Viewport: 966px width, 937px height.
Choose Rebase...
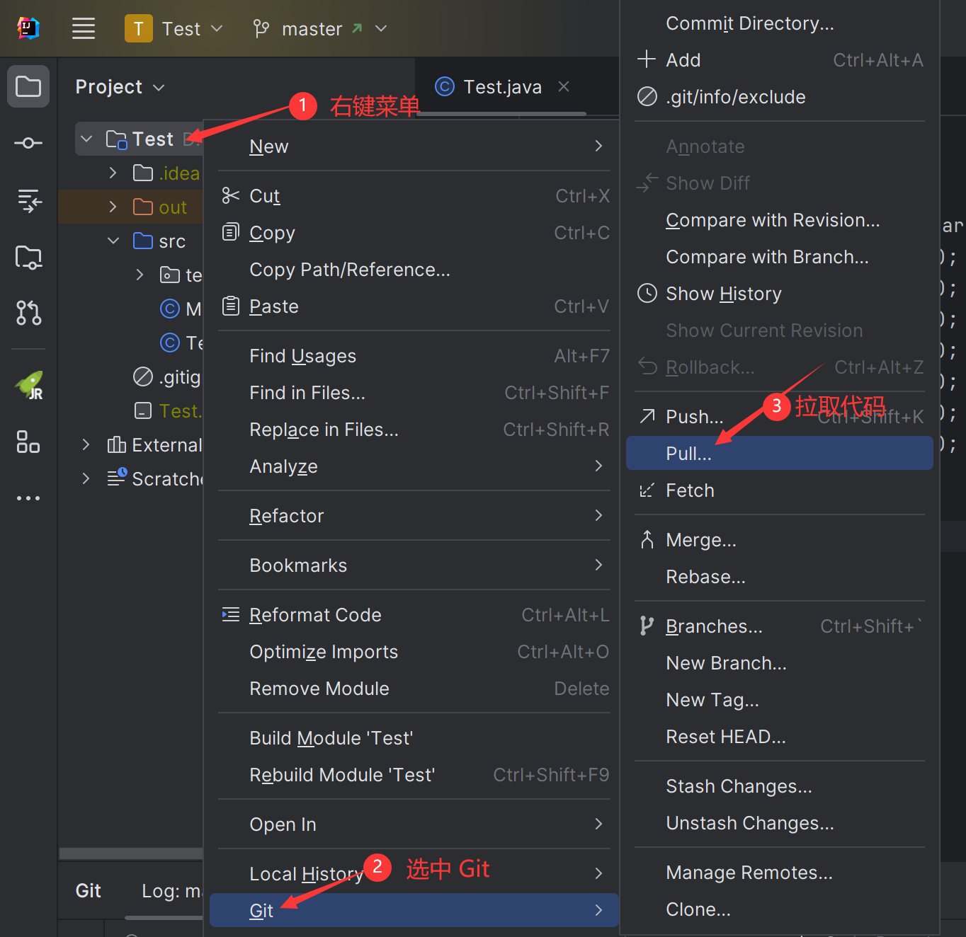[x=780, y=576]
